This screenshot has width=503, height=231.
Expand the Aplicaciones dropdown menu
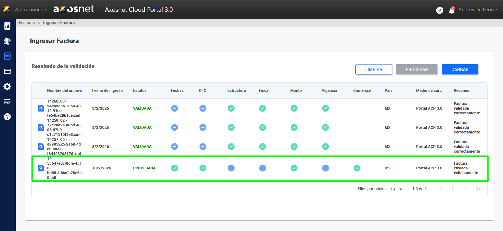click(x=31, y=10)
